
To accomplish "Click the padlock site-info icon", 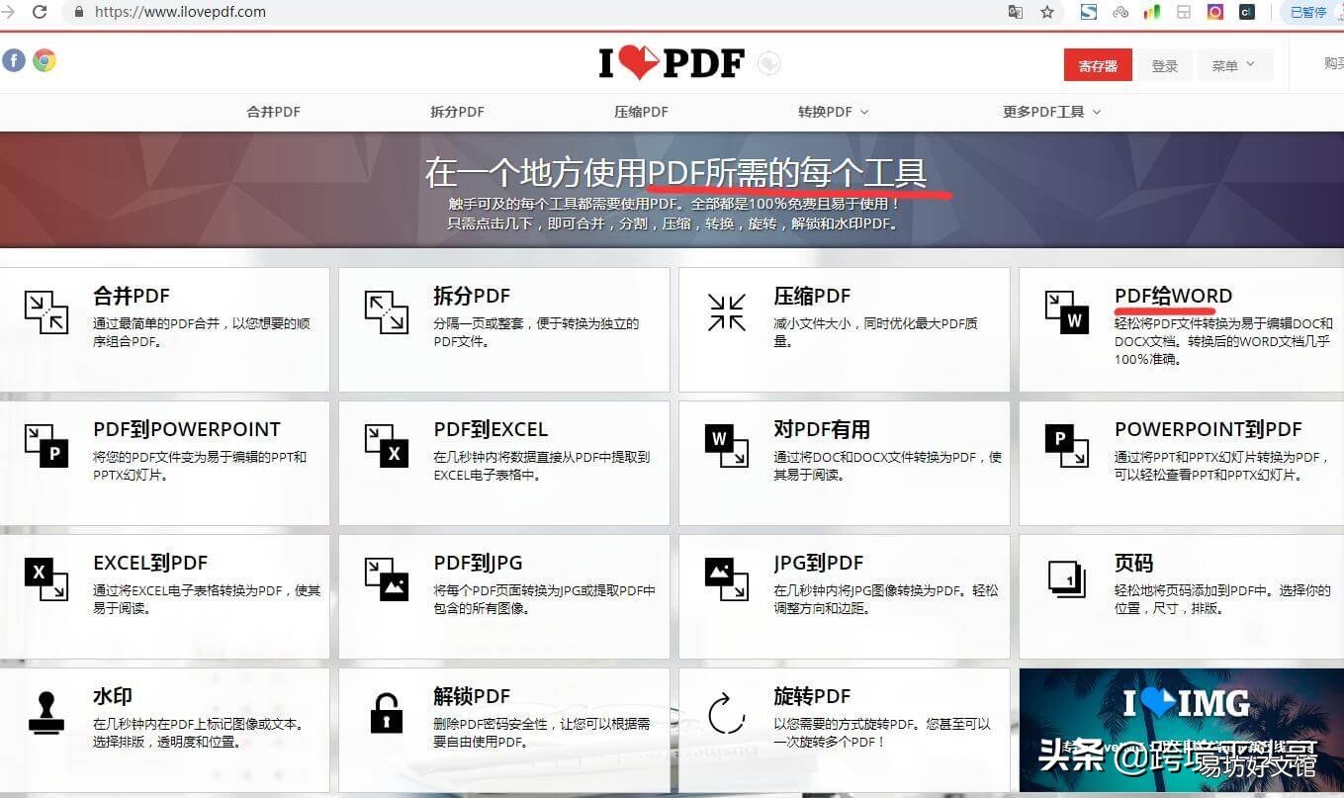I will 79,12.
